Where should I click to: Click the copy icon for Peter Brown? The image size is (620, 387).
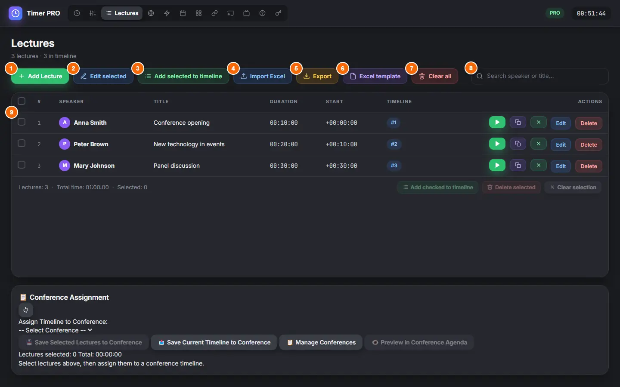518,144
